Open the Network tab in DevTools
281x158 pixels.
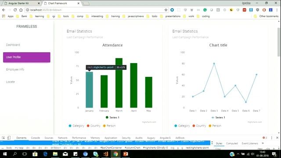tap(62, 138)
